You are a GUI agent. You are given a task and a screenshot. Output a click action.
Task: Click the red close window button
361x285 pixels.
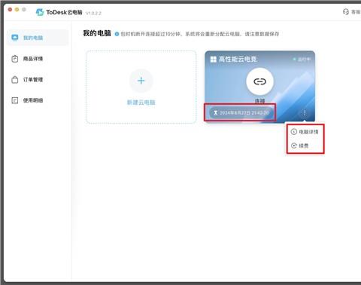coord(10,10)
